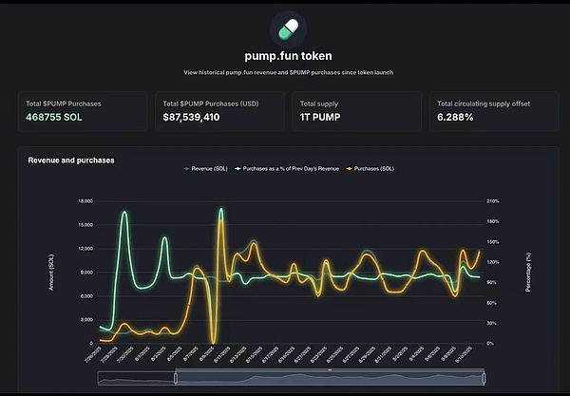Click the pump.fun token heading
The width and height of the screenshot is (570, 396).
pos(288,56)
